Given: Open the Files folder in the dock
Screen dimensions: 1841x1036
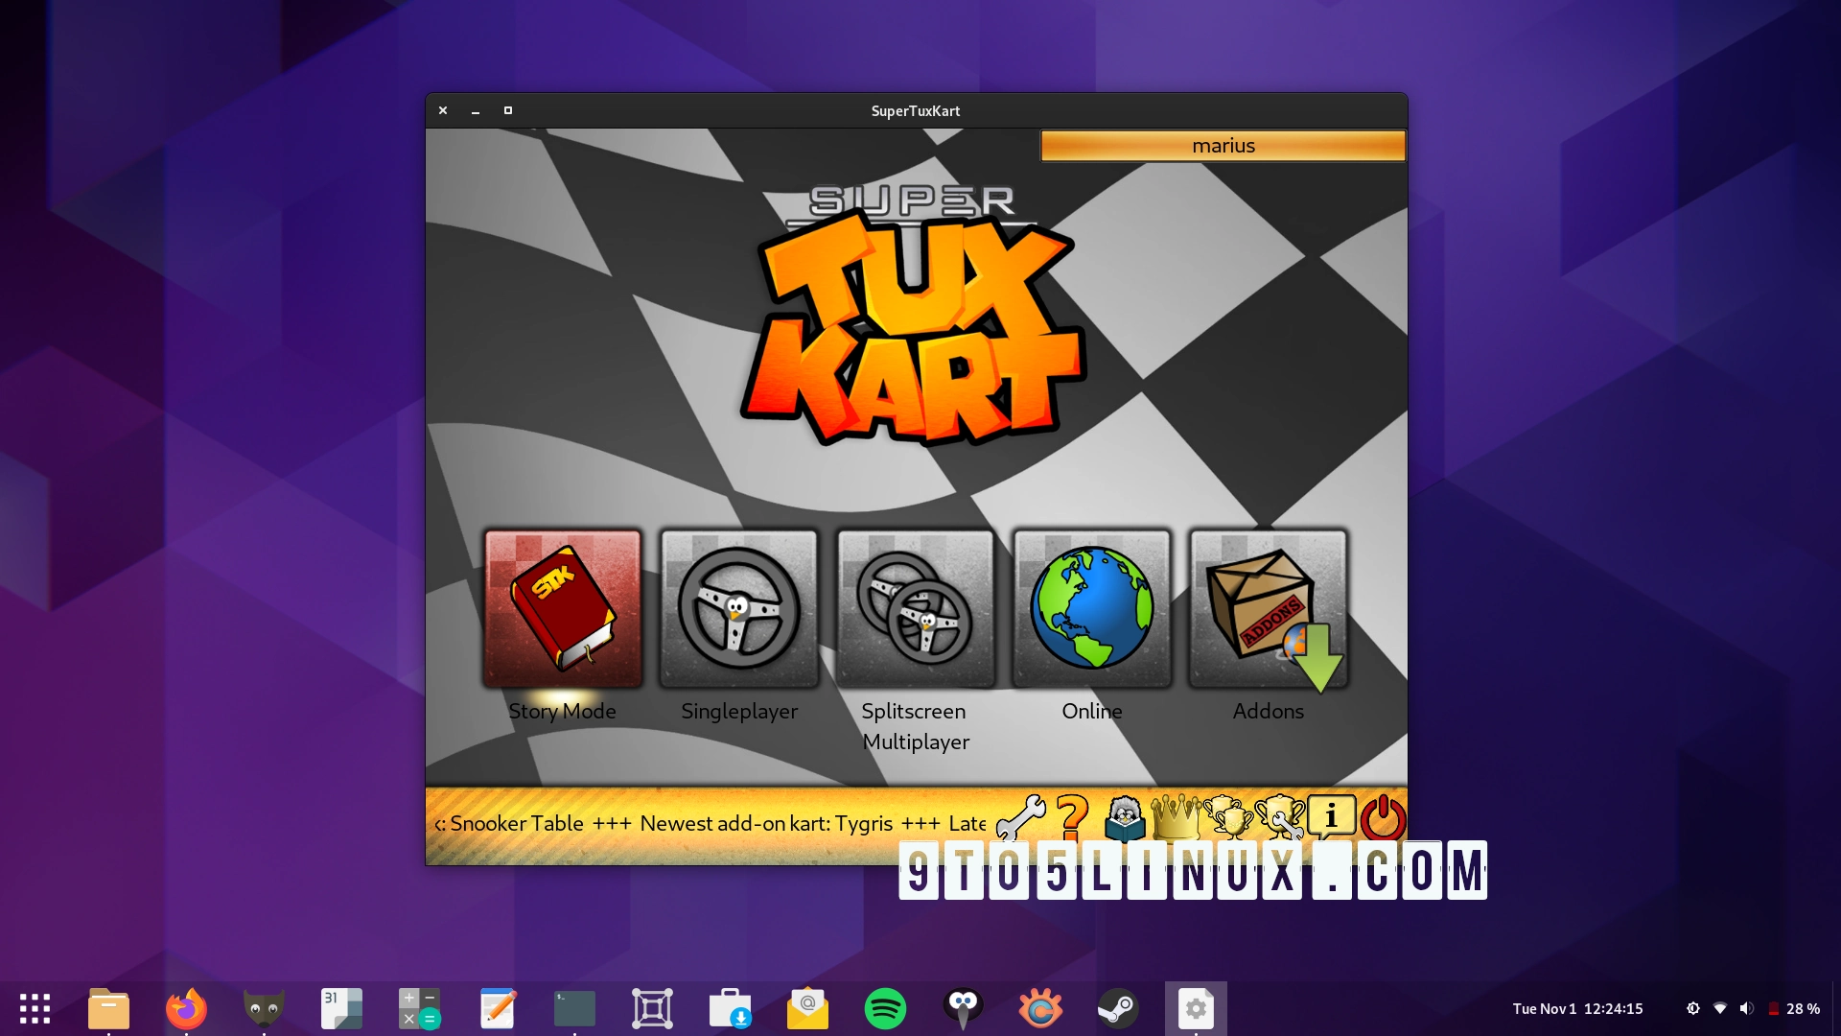Looking at the screenshot, I should [108, 1008].
